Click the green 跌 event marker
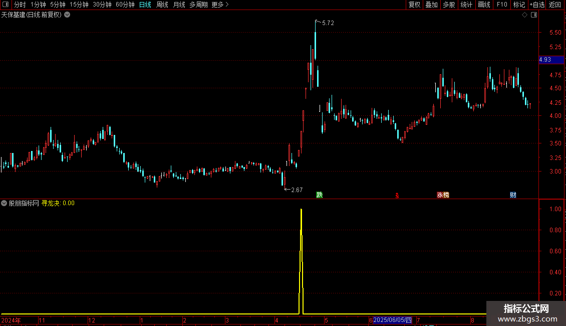Screen dimensions: 566x326 (320, 195)
